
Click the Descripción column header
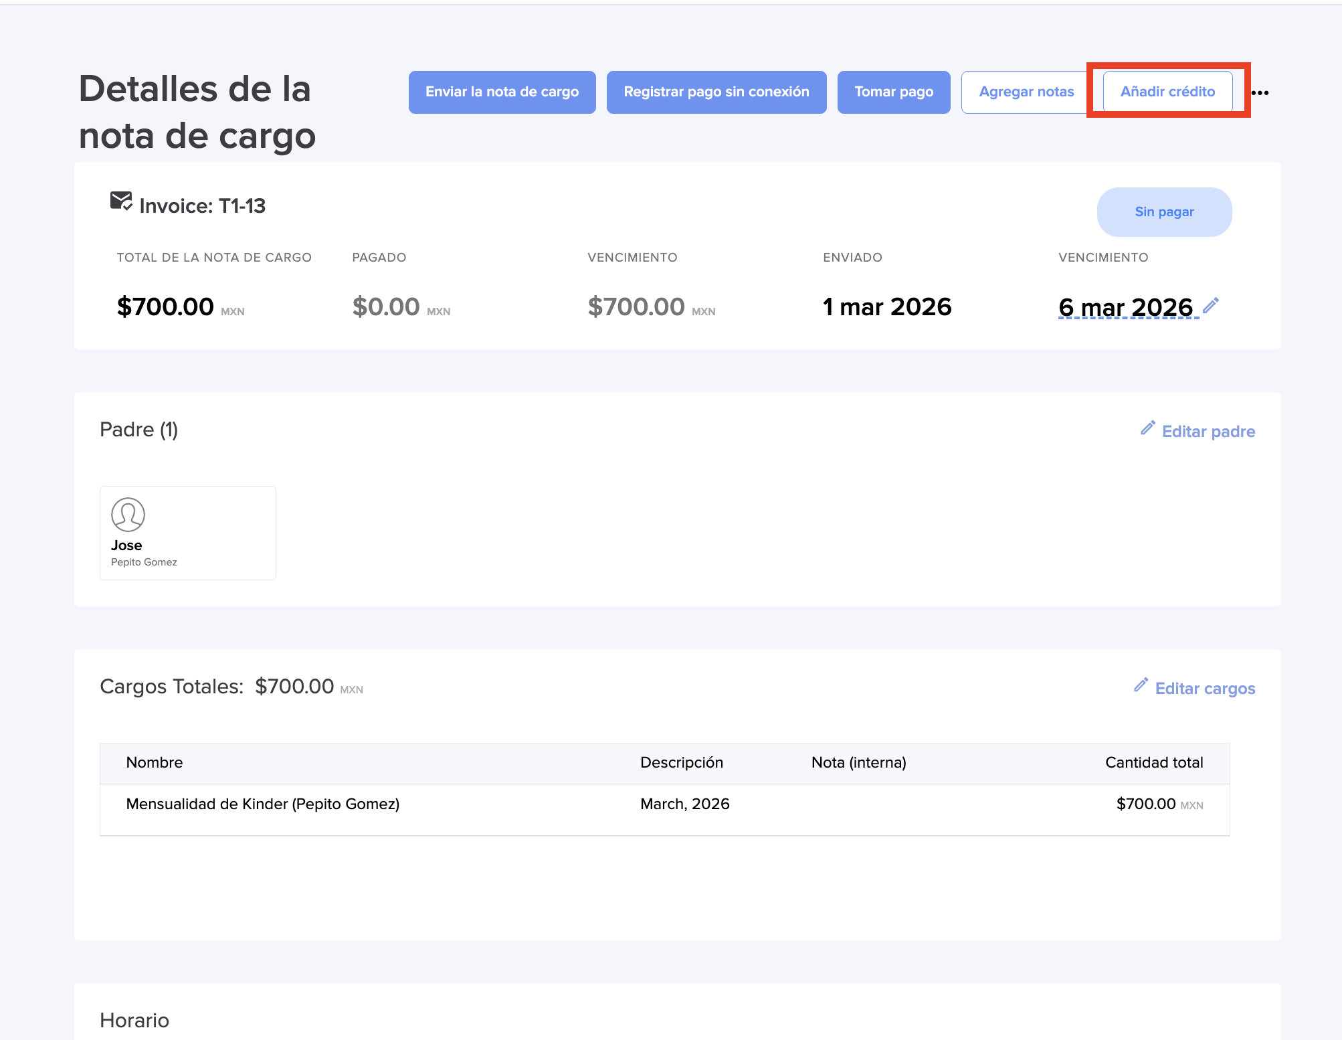pyautogui.click(x=681, y=763)
